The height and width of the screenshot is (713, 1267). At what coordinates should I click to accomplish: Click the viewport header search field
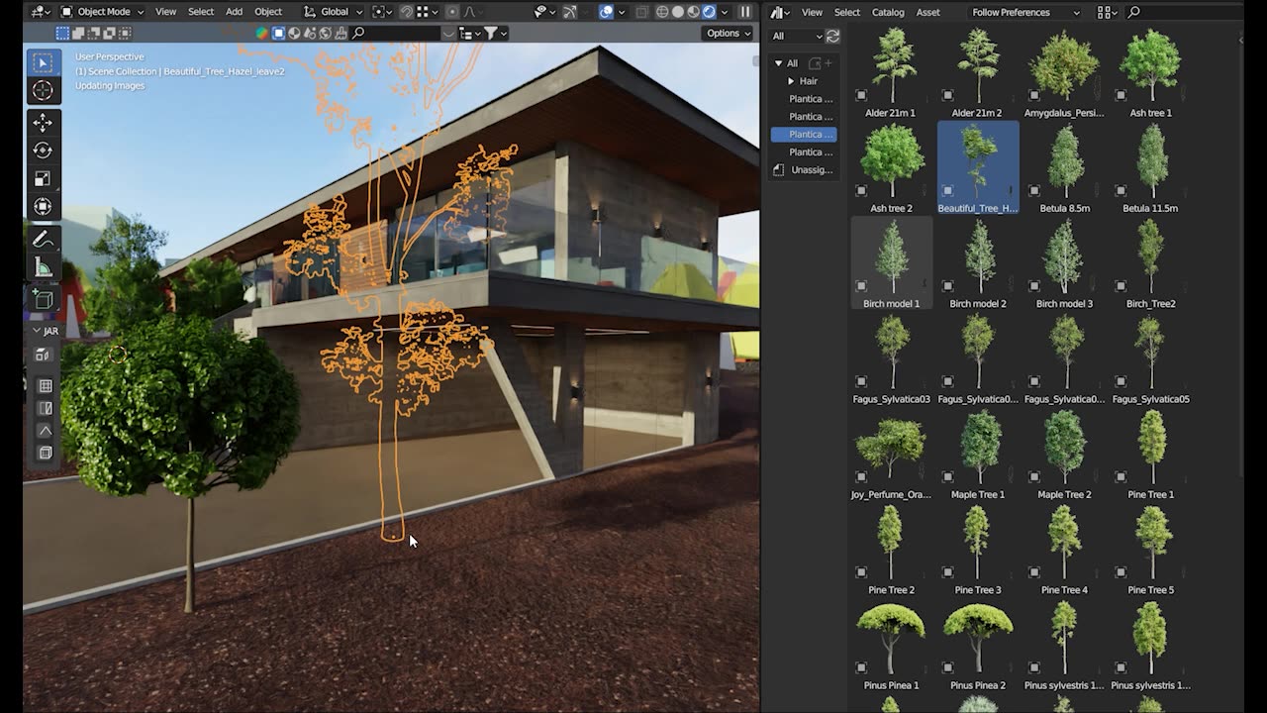click(x=397, y=33)
